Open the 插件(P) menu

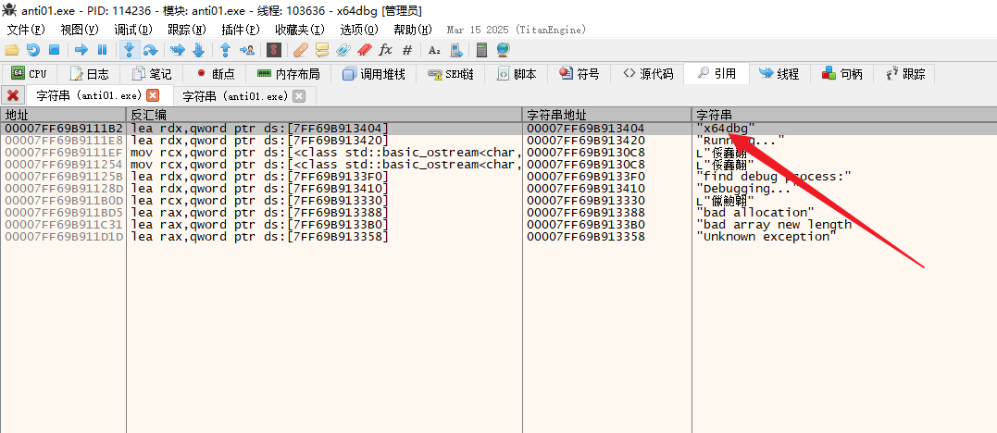pyautogui.click(x=240, y=30)
